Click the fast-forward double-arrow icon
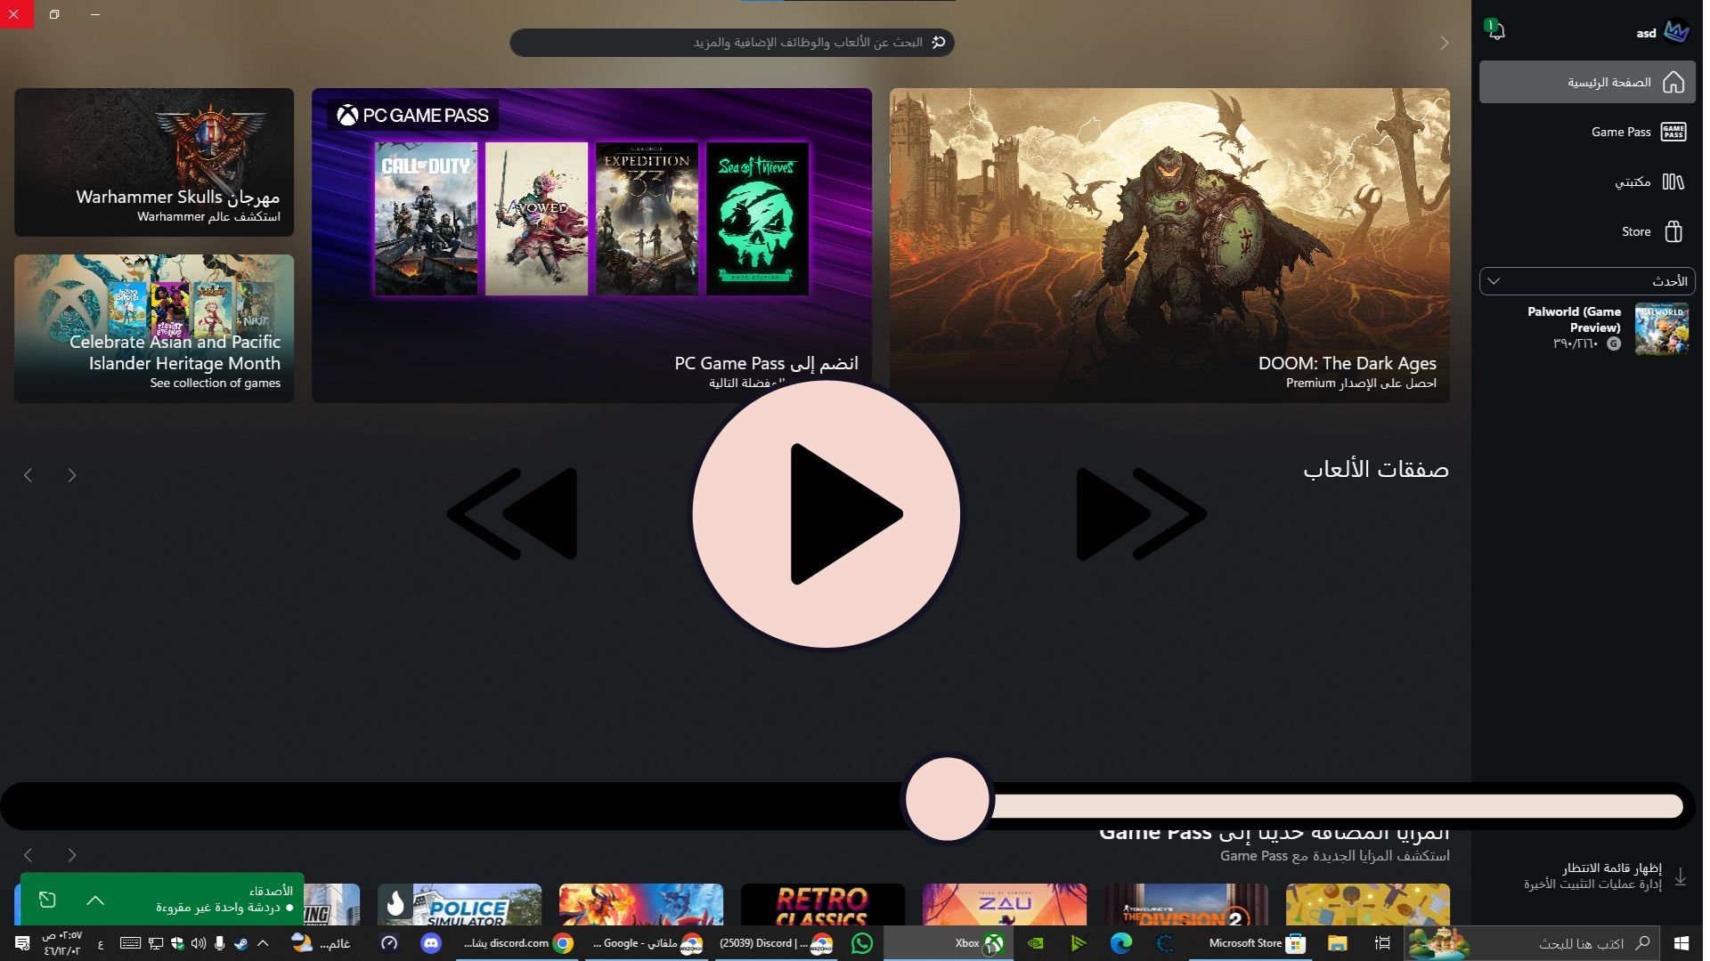The height and width of the screenshot is (961, 1710). pos(1140,514)
